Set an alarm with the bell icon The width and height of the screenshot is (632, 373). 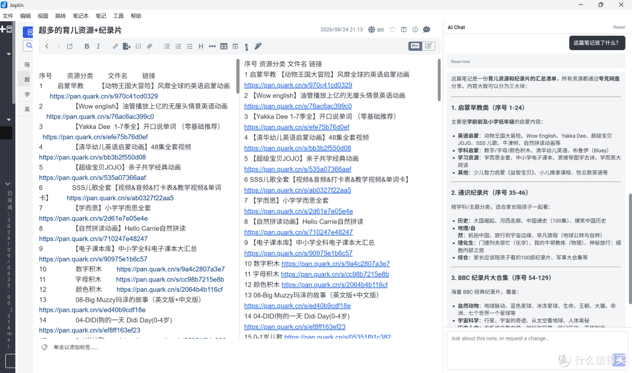[x=392, y=30]
